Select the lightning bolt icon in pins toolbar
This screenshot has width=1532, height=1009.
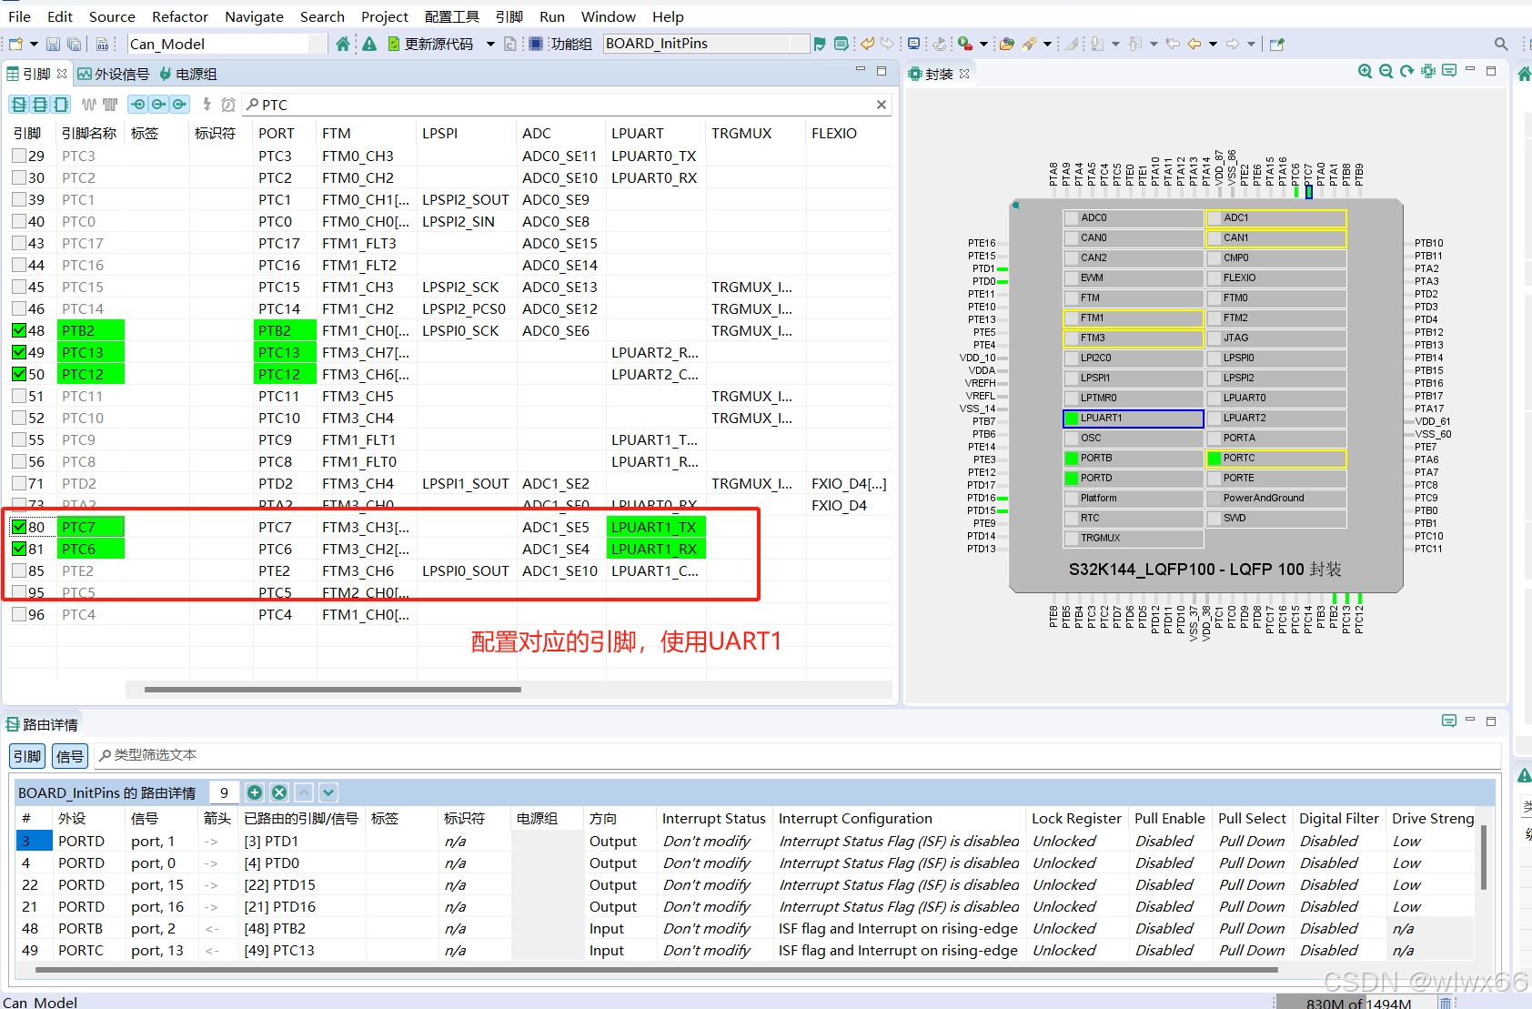tap(206, 105)
